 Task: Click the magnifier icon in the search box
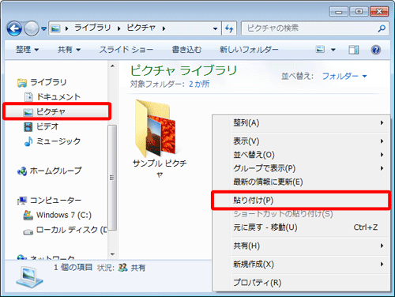382,28
